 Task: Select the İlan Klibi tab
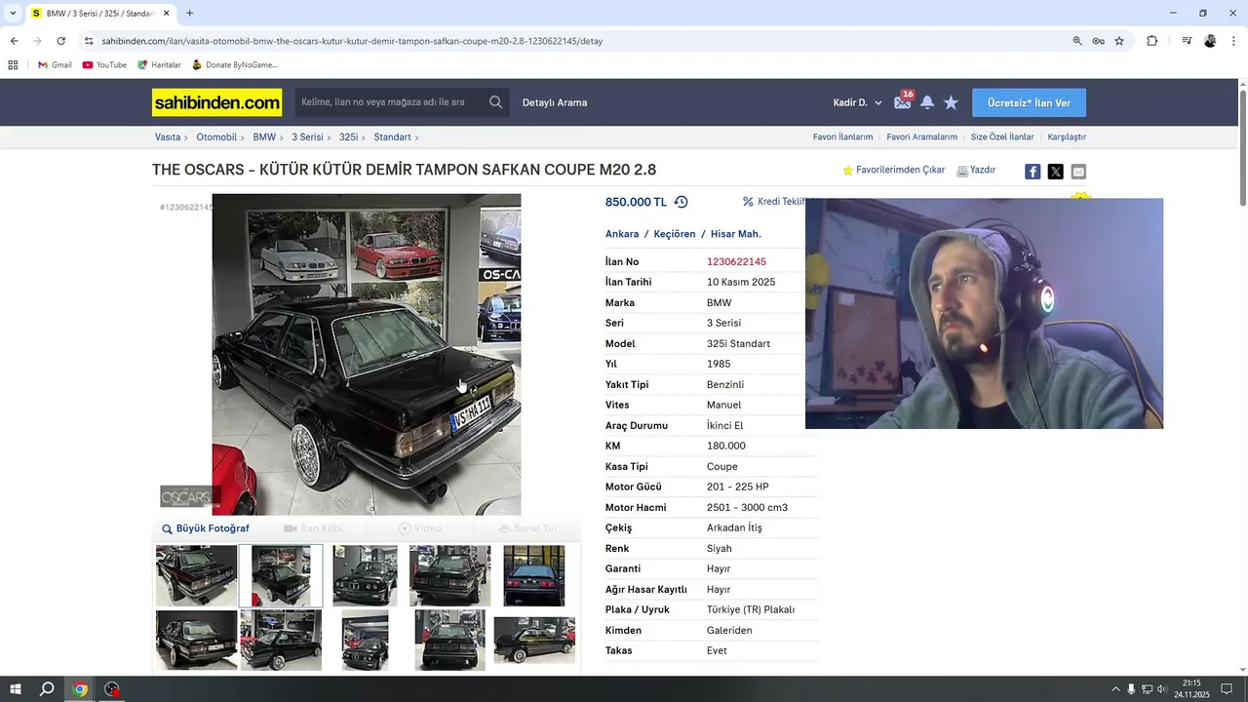pyautogui.click(x=313, y=528)
